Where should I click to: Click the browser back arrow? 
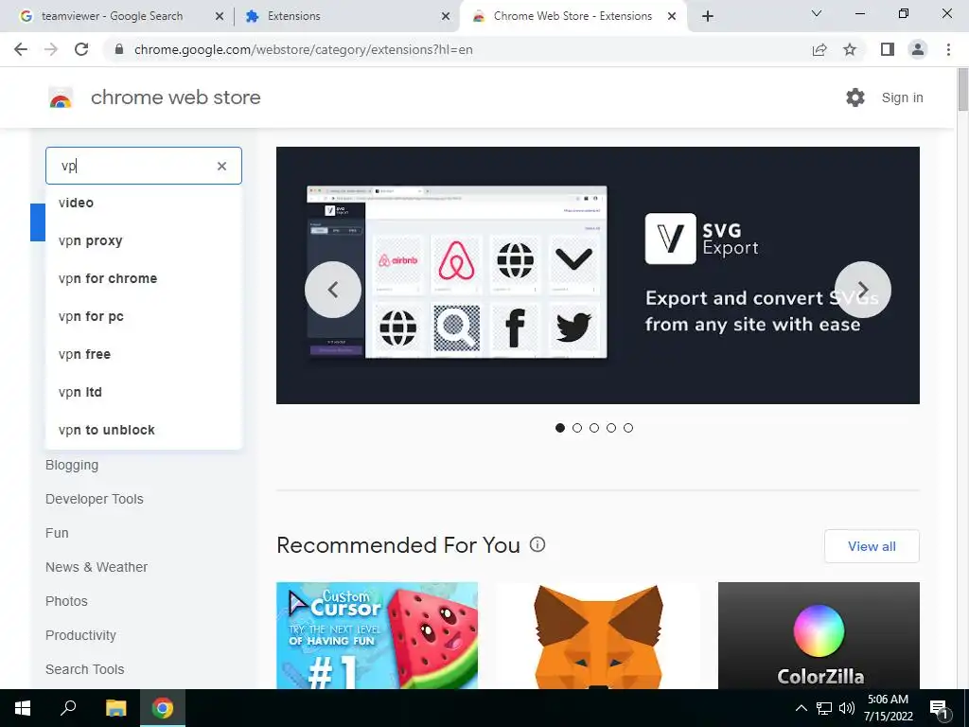click(21, 49)
